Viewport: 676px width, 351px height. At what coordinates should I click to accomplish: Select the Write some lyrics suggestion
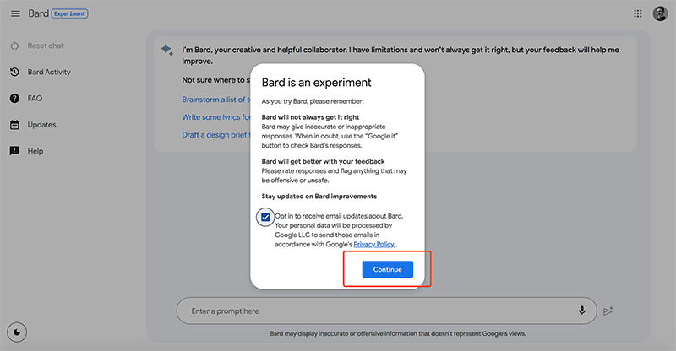coord(215,117)
